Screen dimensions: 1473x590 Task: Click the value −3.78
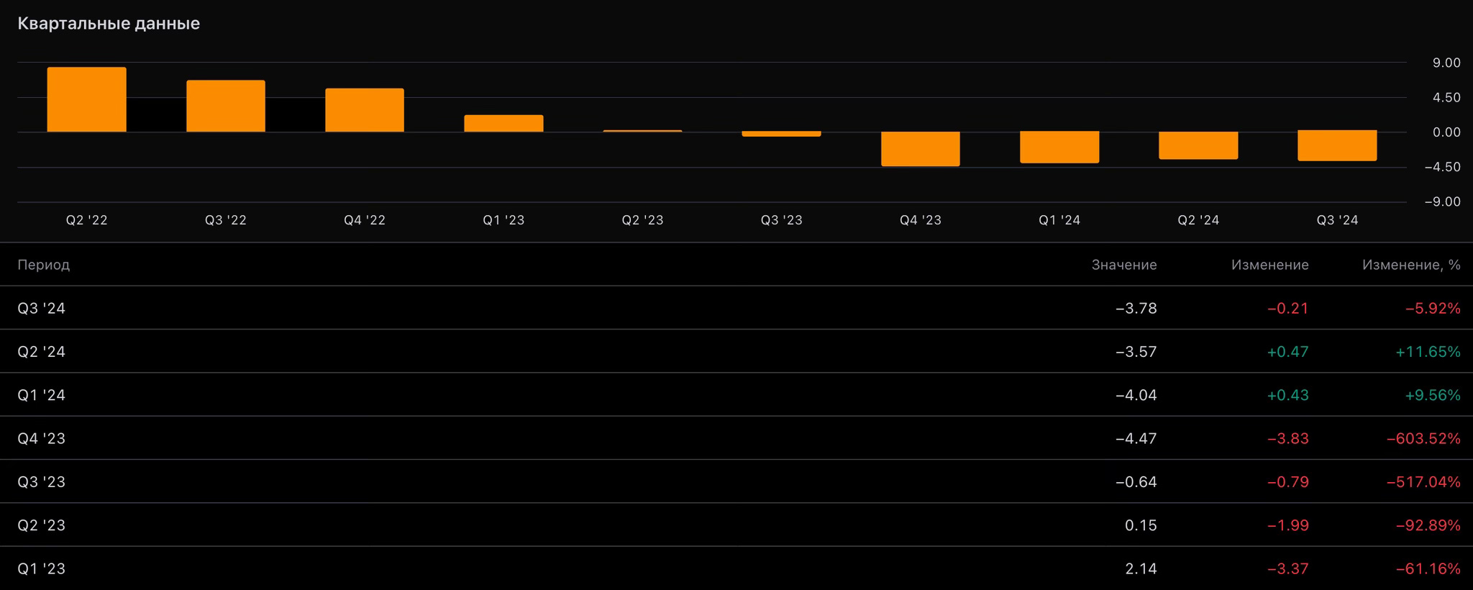1136,308
